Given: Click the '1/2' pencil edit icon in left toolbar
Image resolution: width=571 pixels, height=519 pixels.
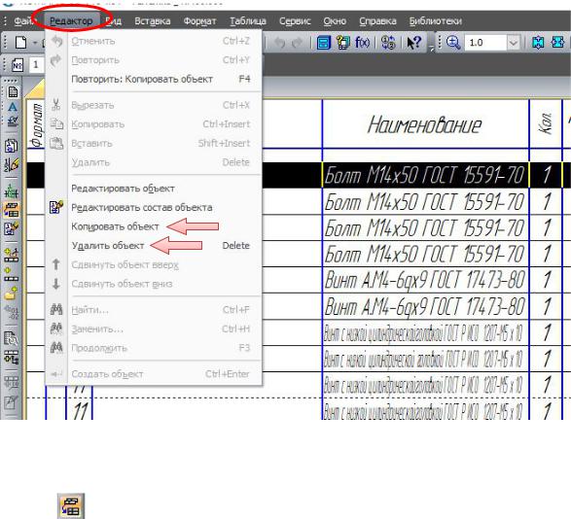Looking at the screenshot, I should click(12, 165).
